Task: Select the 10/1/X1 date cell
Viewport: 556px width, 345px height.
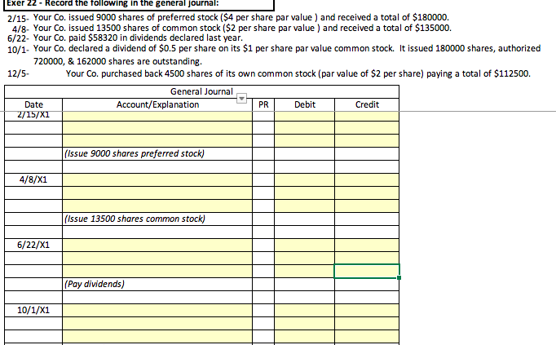Action: [x=33, y=310]
